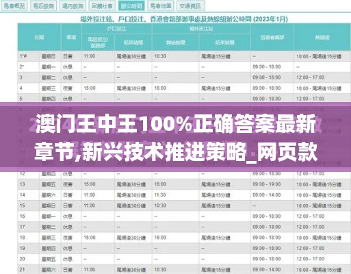The image size is (351, 274).
Task: Open the 馬會概況 tab
Action: (14, 6)
